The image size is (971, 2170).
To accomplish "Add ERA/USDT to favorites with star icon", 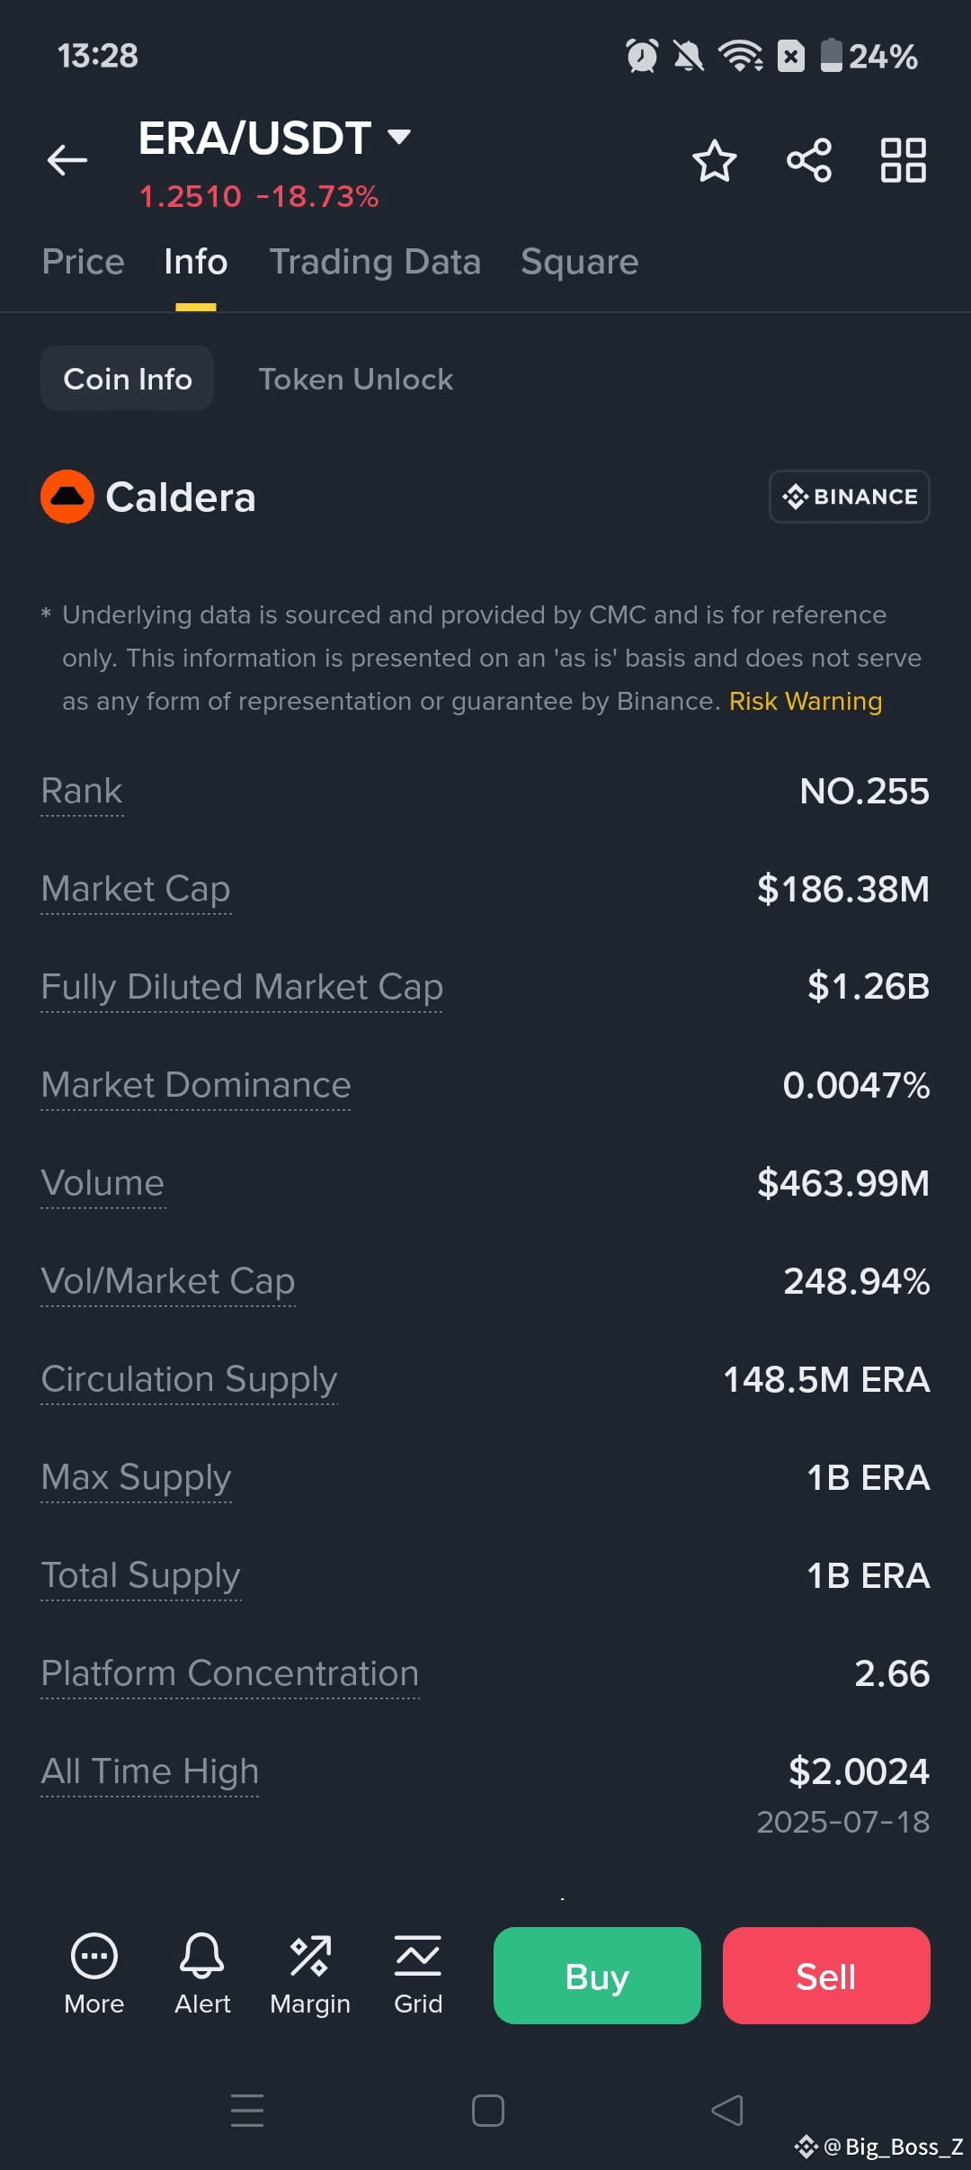I will 715,160.
